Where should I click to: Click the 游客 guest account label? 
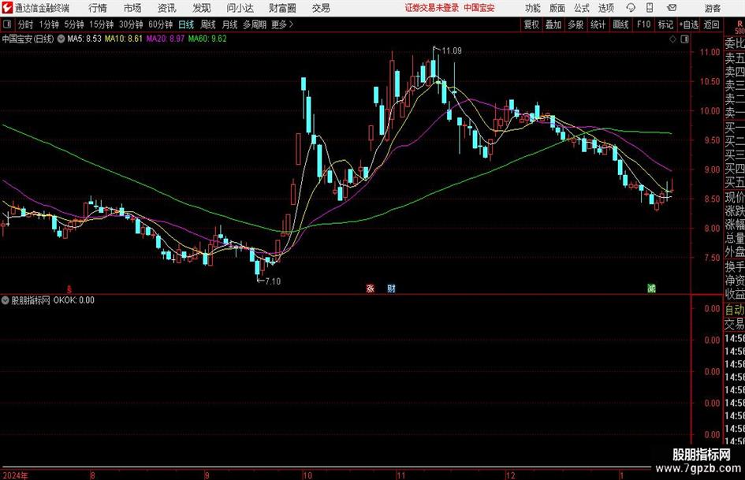click(x=713, y=8)
